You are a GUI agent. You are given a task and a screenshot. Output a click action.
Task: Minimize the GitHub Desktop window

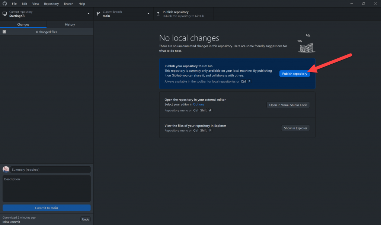click(352, 4)
